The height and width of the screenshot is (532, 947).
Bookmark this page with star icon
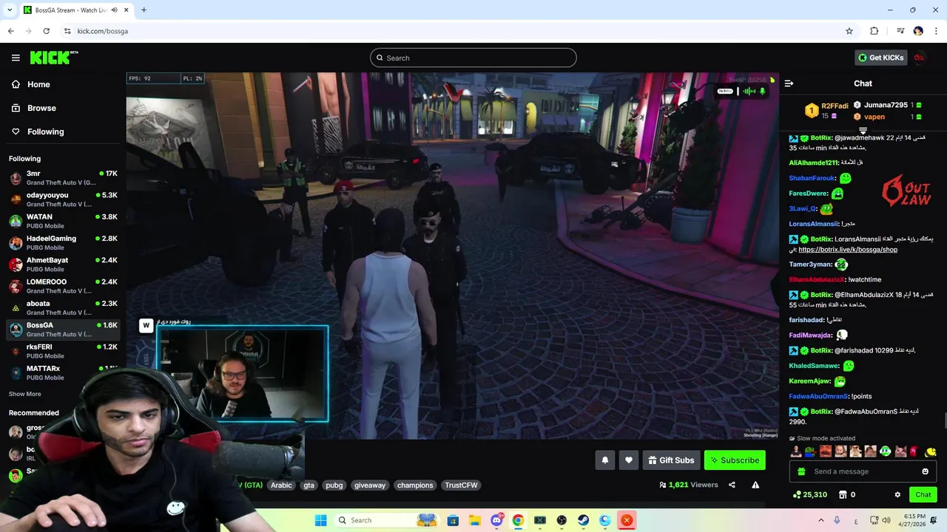pos(849,31)
